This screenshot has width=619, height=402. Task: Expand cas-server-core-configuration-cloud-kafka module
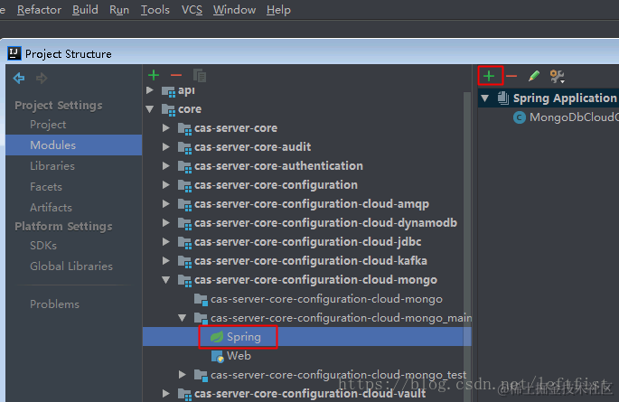click(x=166, y=261)
